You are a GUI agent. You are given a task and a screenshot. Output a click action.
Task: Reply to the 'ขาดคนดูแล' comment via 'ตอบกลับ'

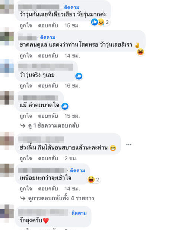pyautogui.click(x=48, y=56)
